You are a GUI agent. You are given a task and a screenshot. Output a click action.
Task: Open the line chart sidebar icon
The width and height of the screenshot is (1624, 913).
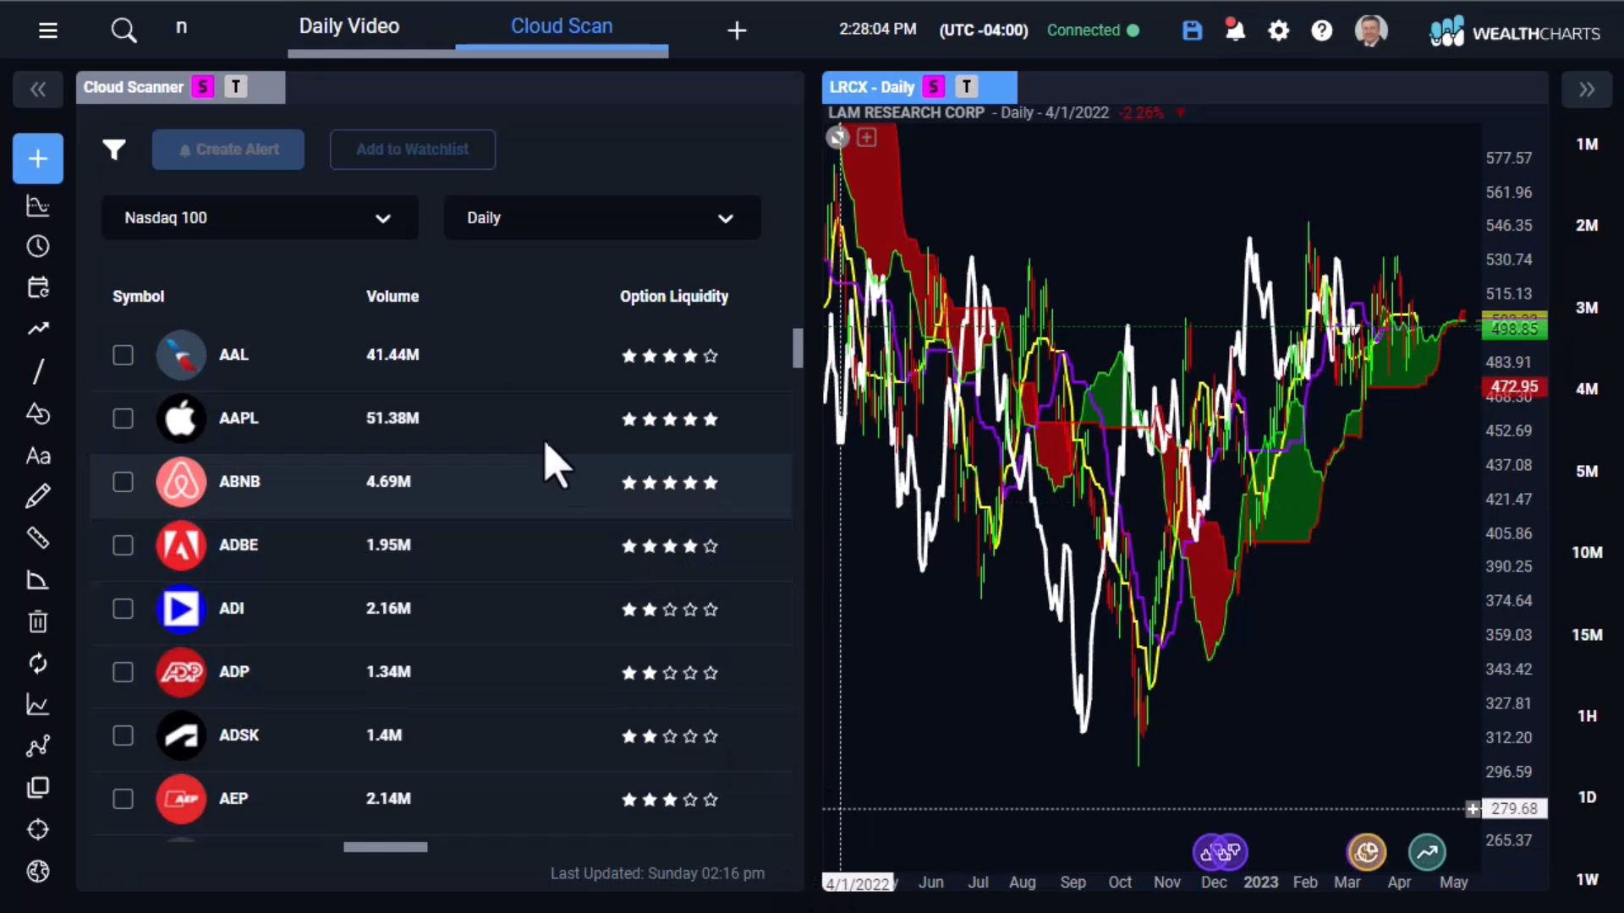pos(38,704)
